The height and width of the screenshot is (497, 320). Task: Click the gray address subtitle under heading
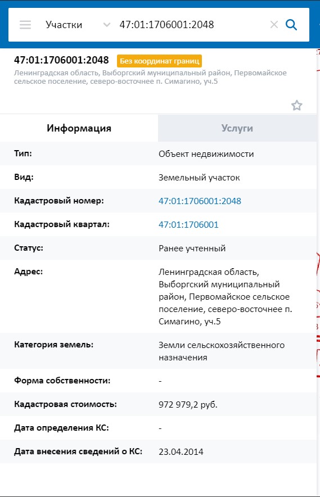click(150, 77)
